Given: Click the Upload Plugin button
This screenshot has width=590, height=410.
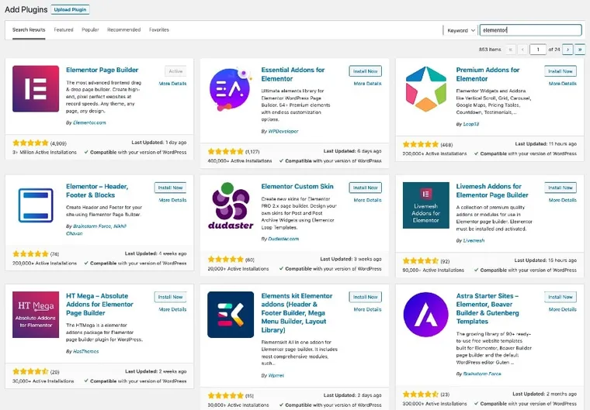Looking at the screenshot, I should (70, 9).
